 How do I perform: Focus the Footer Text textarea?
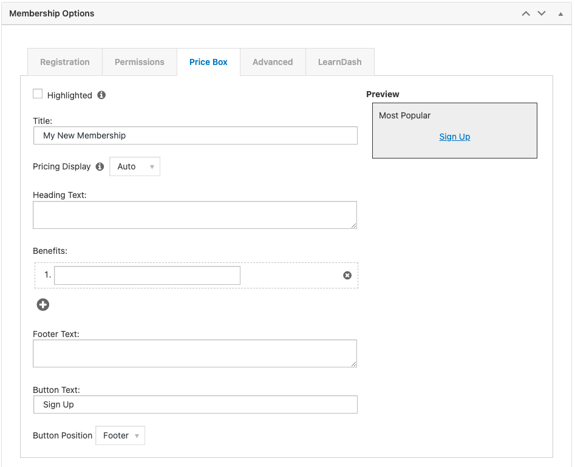click(195, 353)
